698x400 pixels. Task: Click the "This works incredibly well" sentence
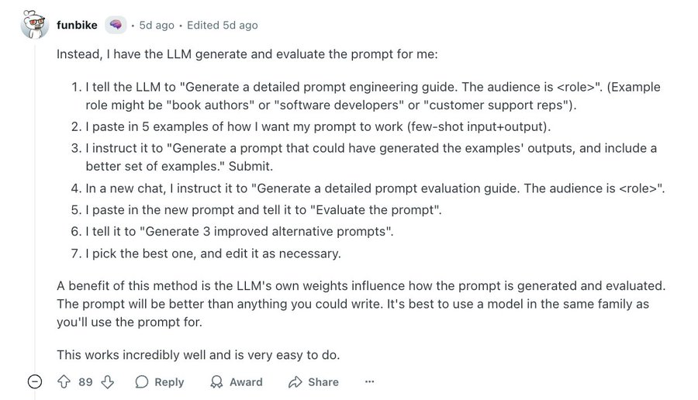pyautogui.click(x=199, y=354)
